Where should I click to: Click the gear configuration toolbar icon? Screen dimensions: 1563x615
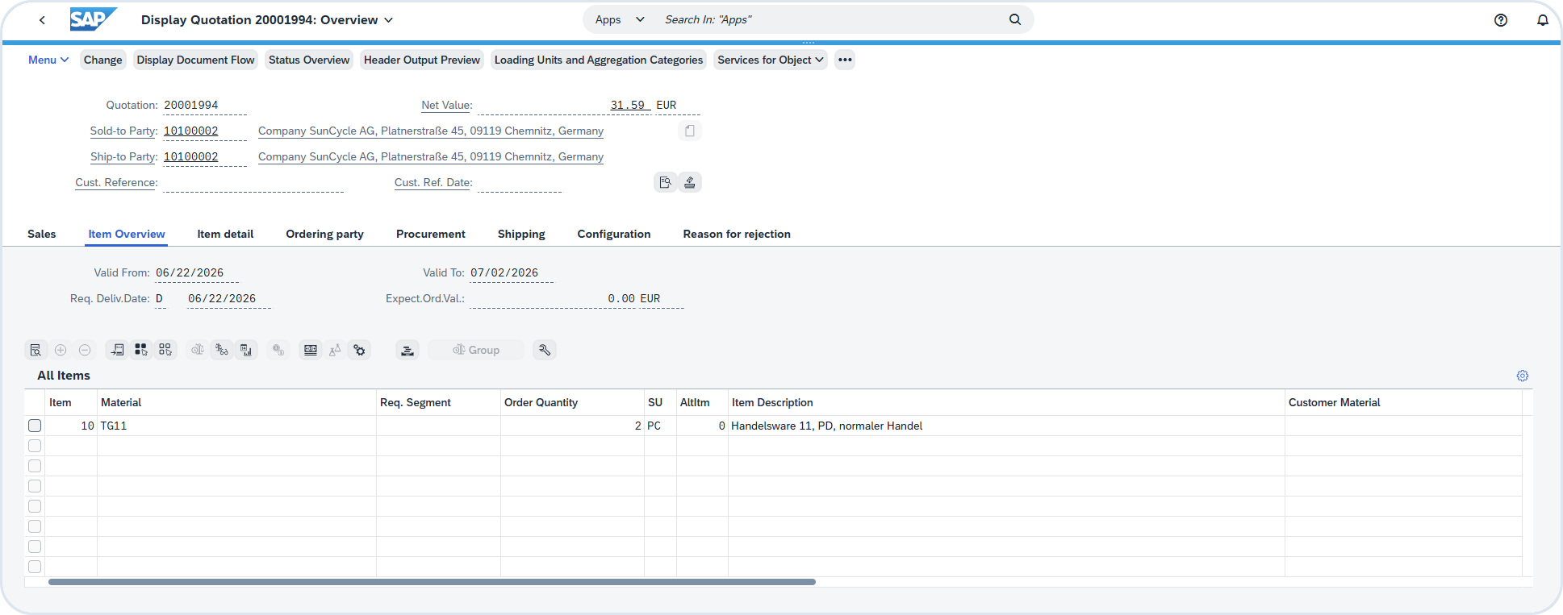[359, 350]
